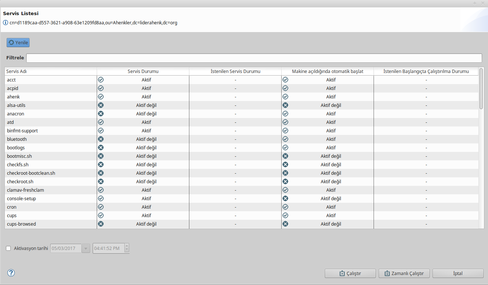The width and height of the screenshot is (488, 285).
Task: Click checkfs.sh service status cross icon
Action: pyautogui.click(x=101, y=164)
